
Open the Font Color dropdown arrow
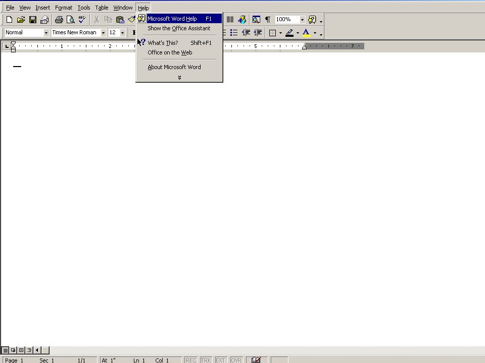[315, 33]
